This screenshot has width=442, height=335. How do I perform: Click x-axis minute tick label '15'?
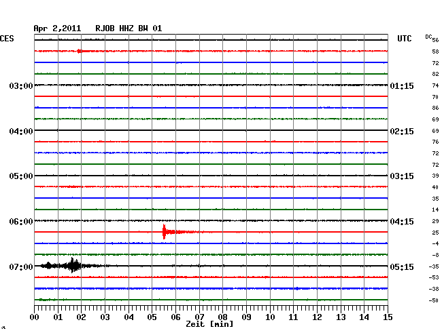pyautogui.click(x=388, y=317)
